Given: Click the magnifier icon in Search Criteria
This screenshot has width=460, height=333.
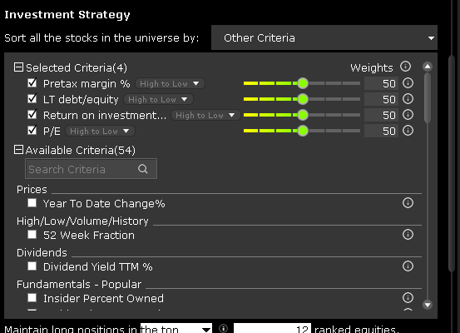Looking at the screenshot, I should click(x=143, y=169).
